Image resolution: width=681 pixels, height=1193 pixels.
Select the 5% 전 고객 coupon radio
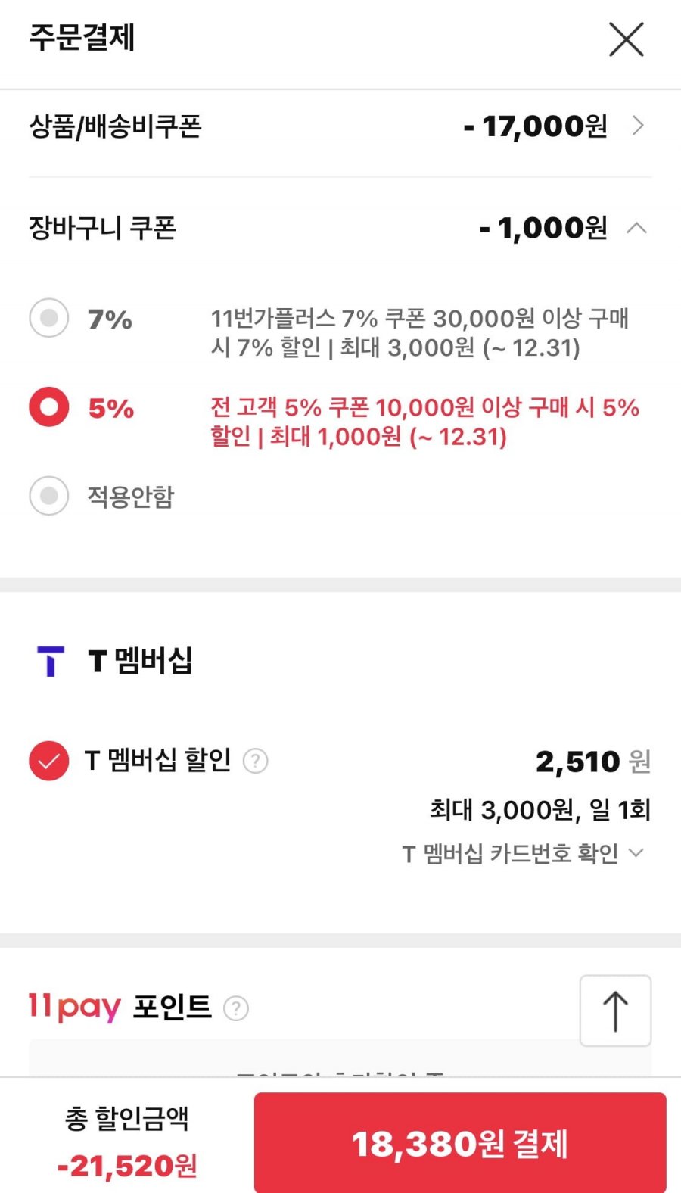tap(49, 407)
